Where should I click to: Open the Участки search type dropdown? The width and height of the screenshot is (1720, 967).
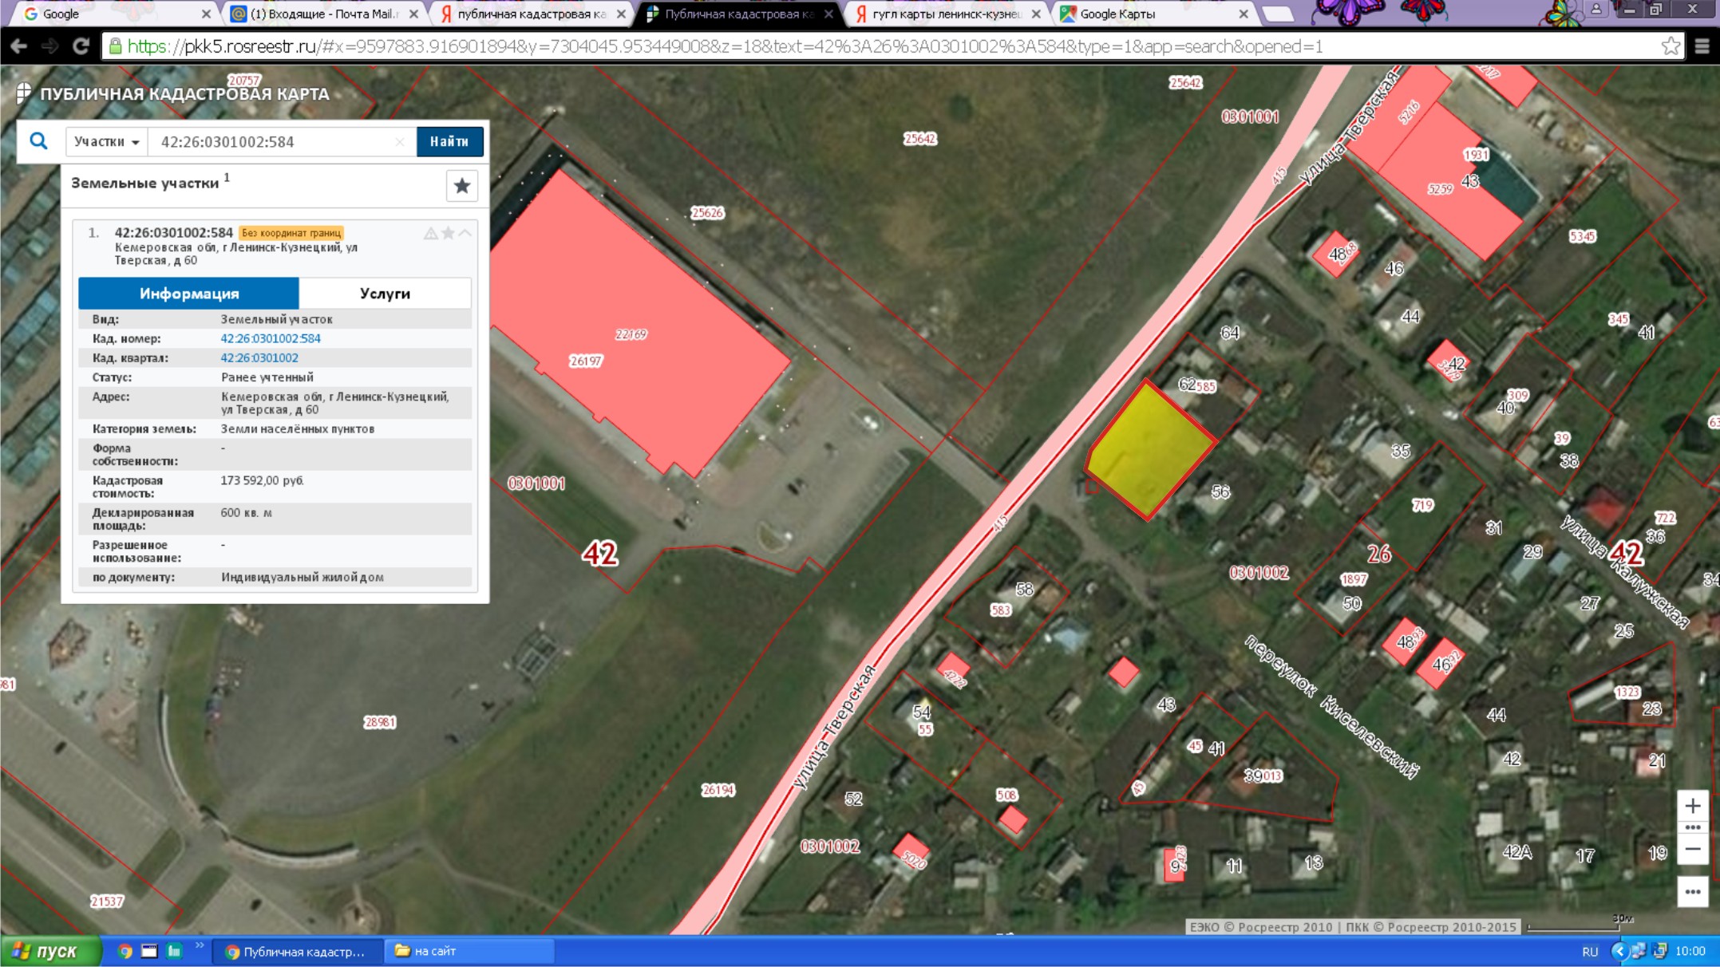click(x=107, y=142)
